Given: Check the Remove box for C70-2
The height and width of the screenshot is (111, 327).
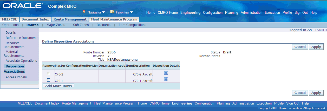Looking at the screenshot, I should [48, 74].
